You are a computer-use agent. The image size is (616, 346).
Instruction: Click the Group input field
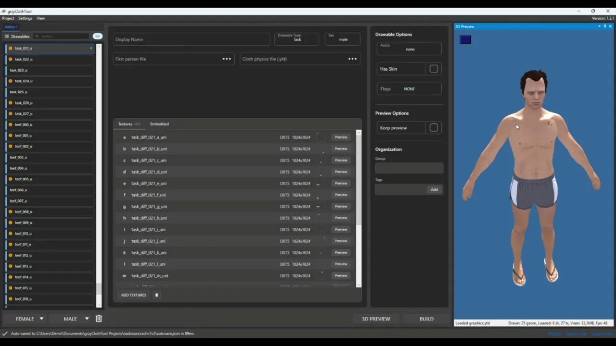click(x=409, y=168)
